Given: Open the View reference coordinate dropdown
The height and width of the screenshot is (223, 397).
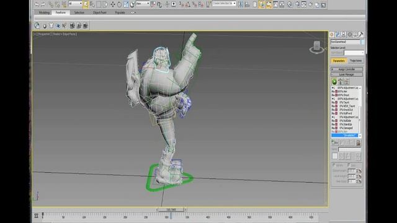Looking at the screenshot, I should click(143, 4).
